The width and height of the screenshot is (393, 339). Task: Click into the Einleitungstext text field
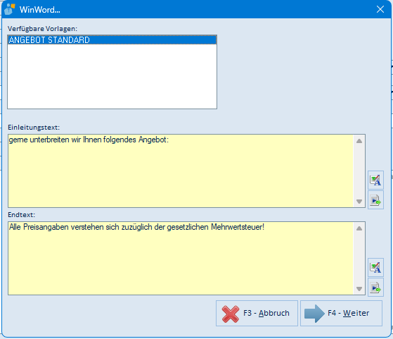click(181, 171)
